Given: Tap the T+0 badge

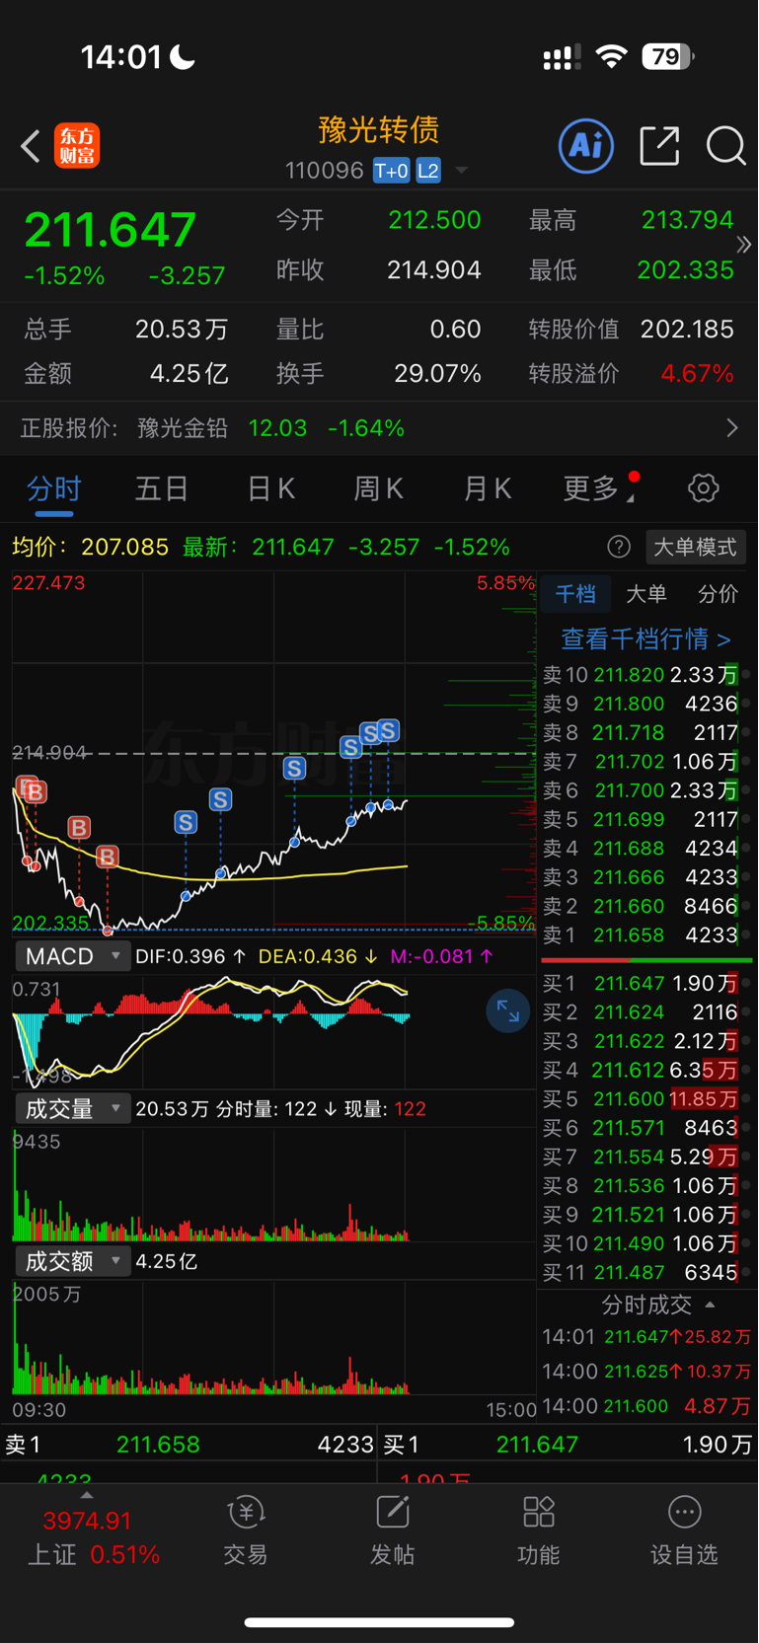Looking at the screenshot, I should tap(391, 171).
